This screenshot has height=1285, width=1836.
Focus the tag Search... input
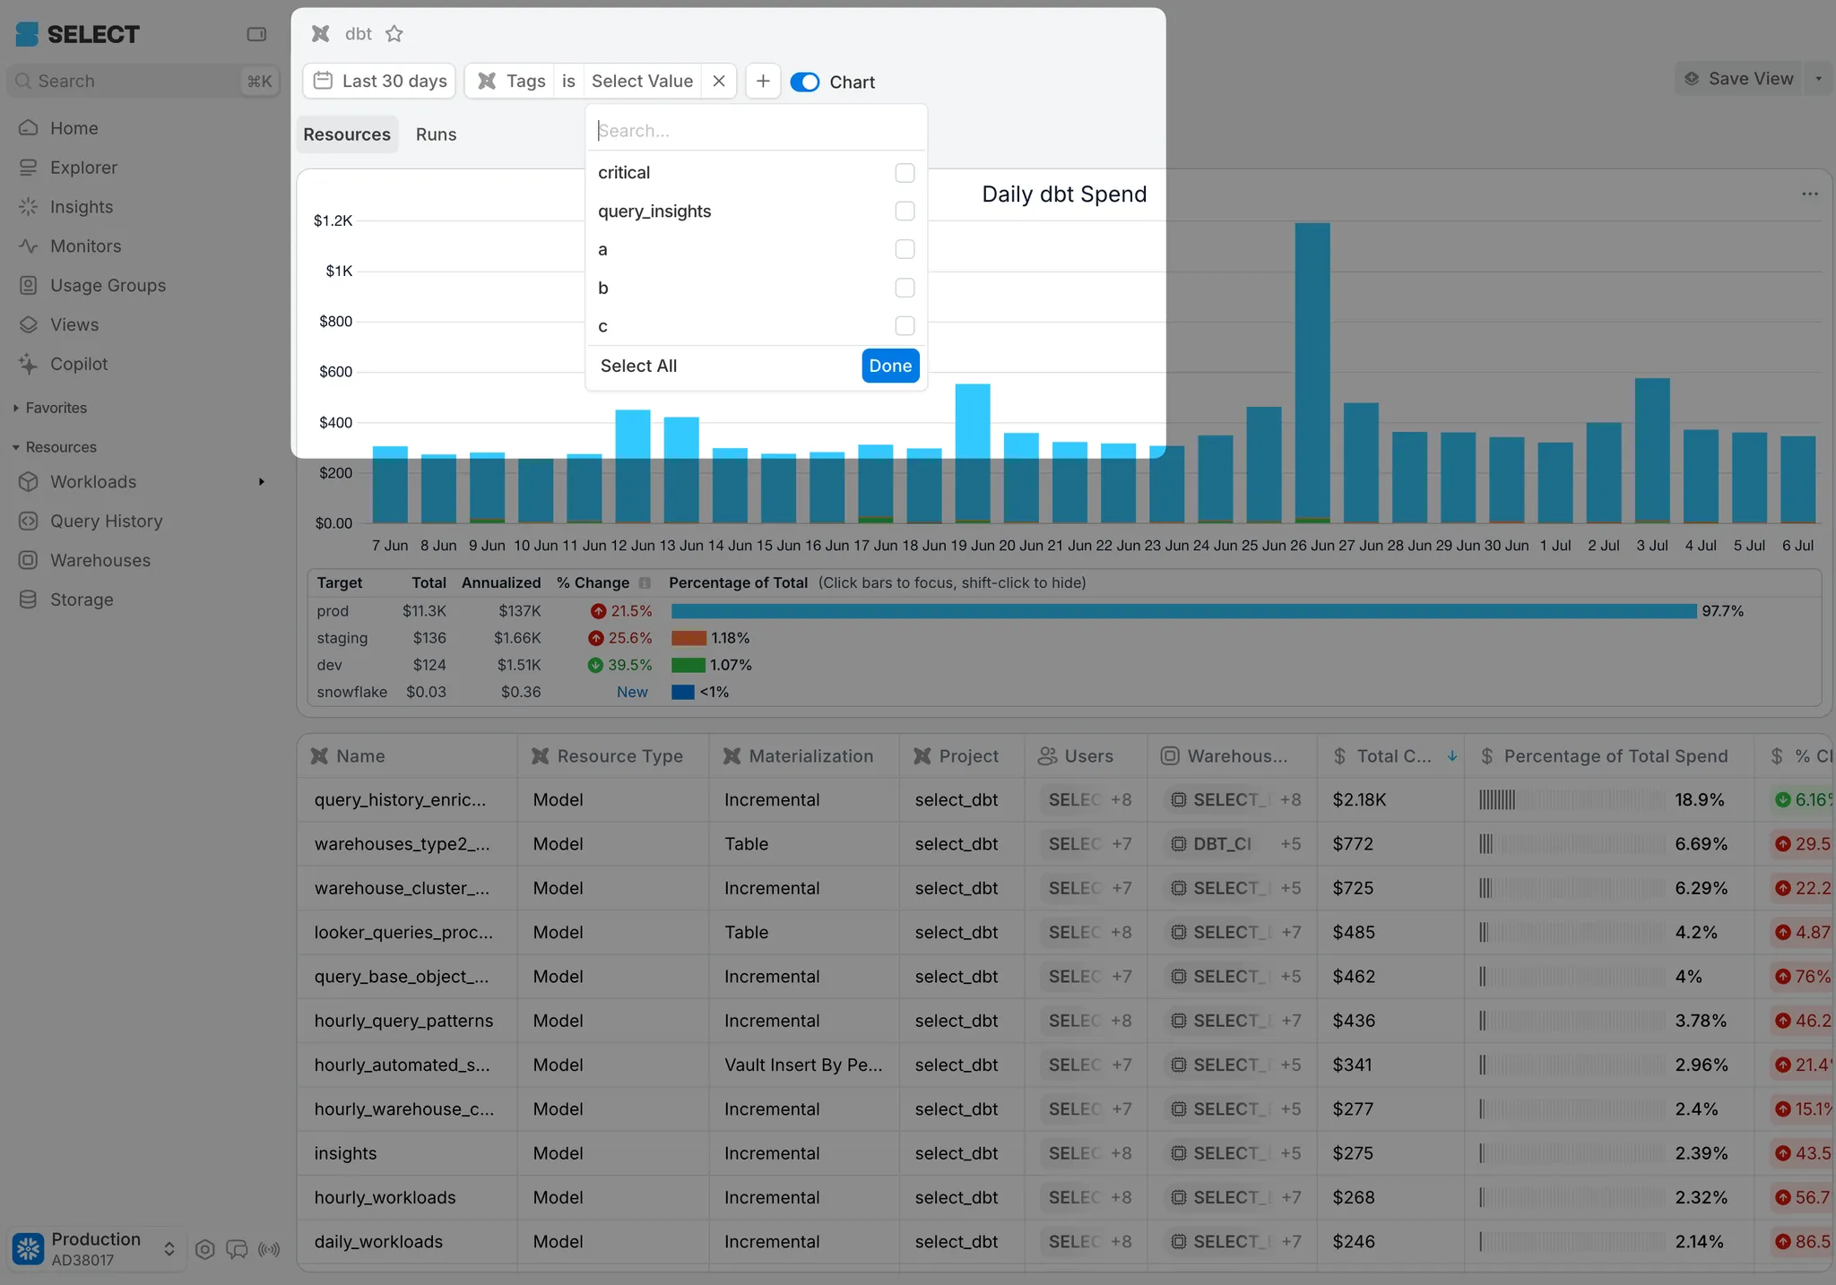click(x=757, y=131)
